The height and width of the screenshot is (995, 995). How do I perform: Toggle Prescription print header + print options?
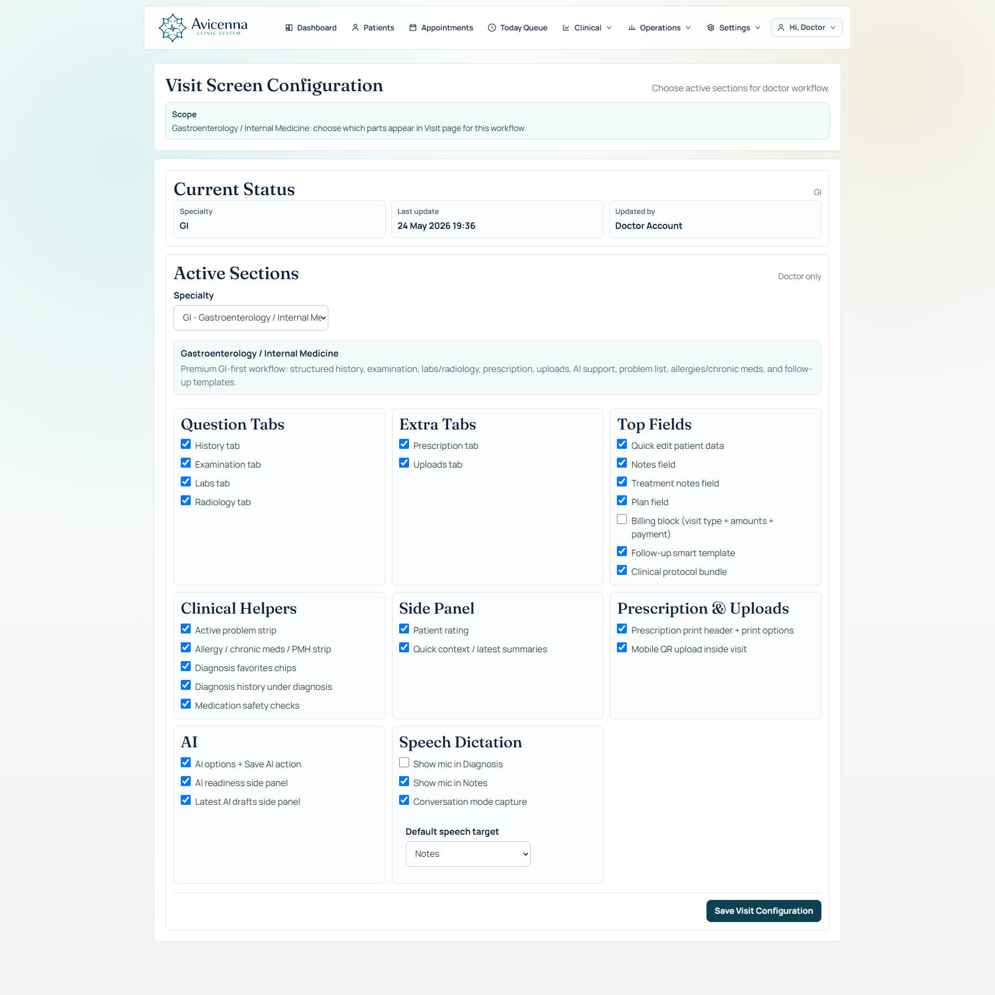(622, 629)
